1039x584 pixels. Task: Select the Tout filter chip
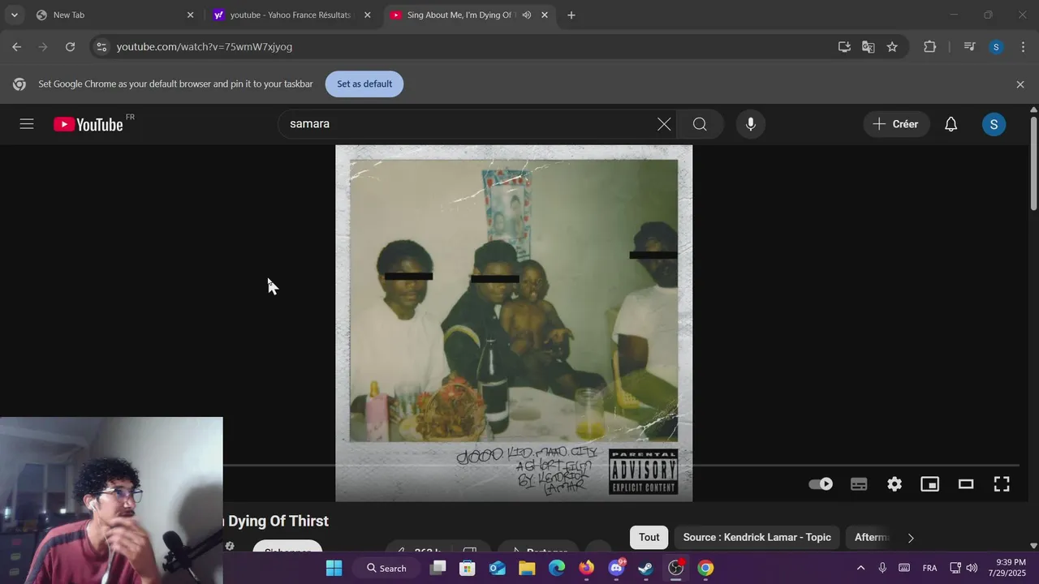click(649, 537)
